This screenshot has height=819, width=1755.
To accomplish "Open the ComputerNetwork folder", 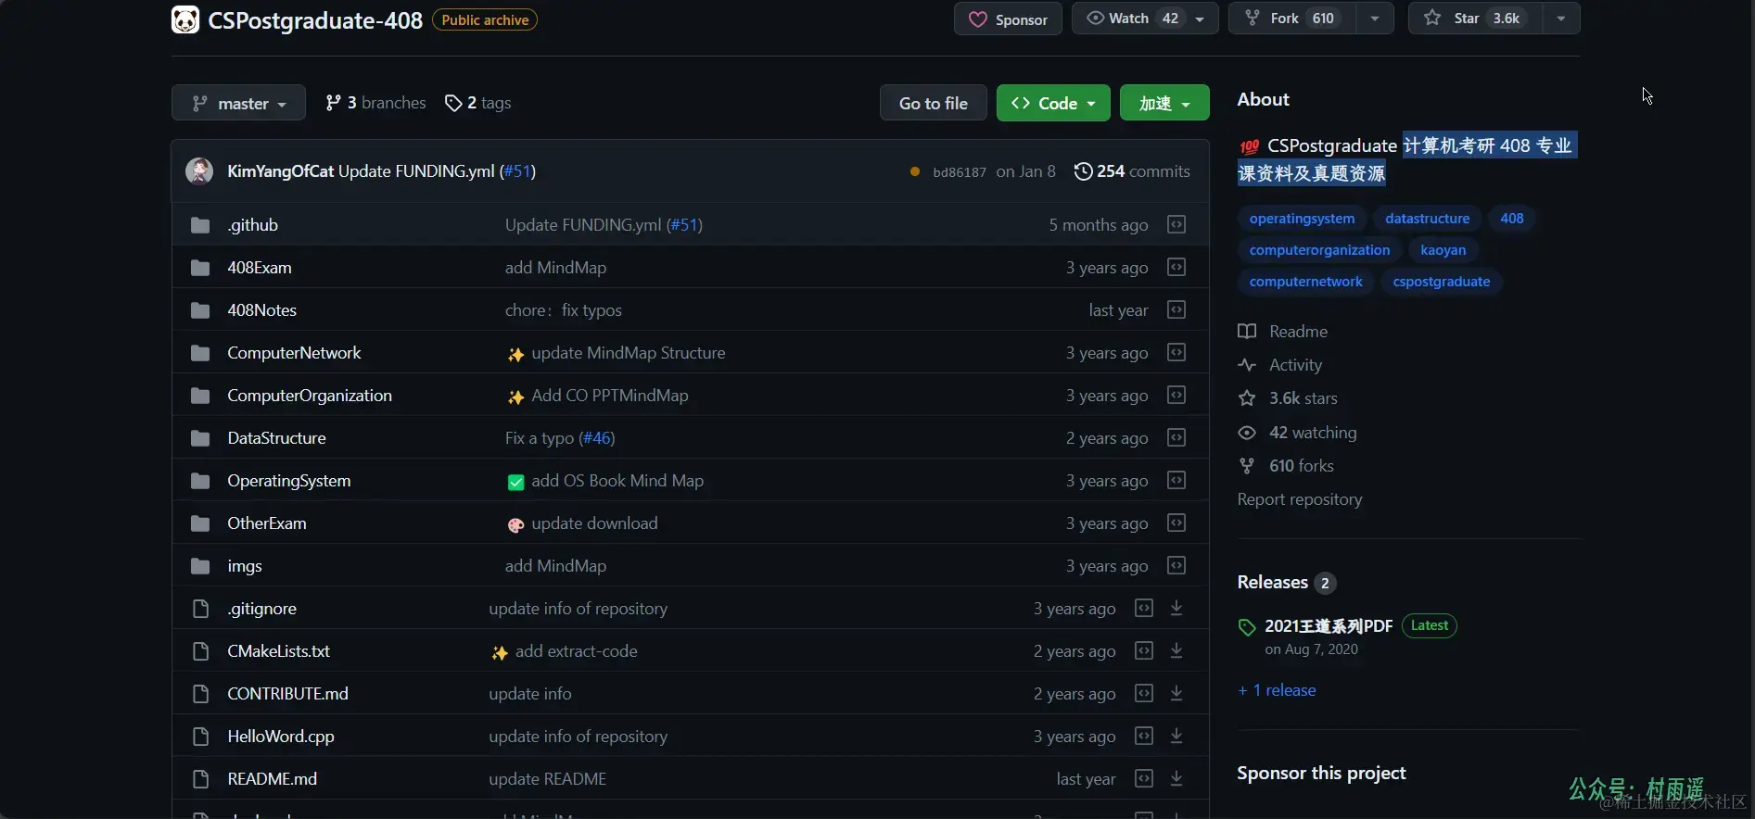I will (294, 353).
